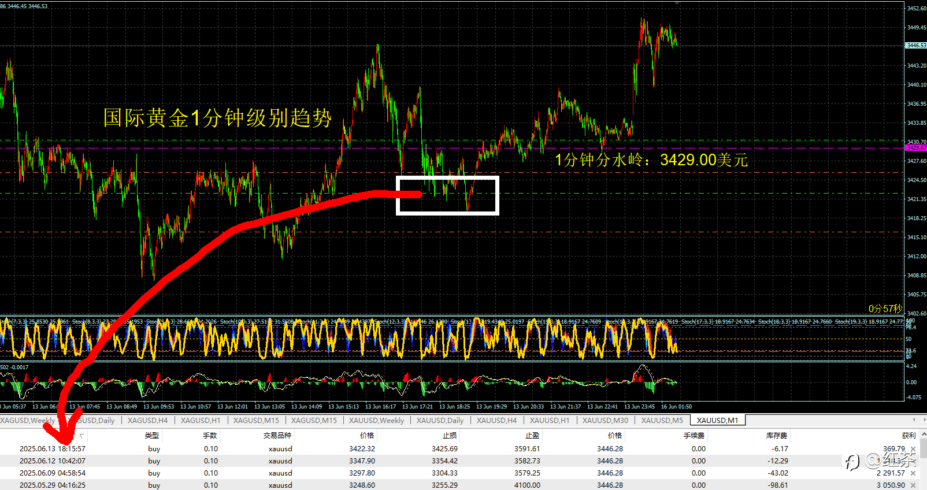927x490 pixels.
Task: Click swap value -98.61
Action: point(778,485)
